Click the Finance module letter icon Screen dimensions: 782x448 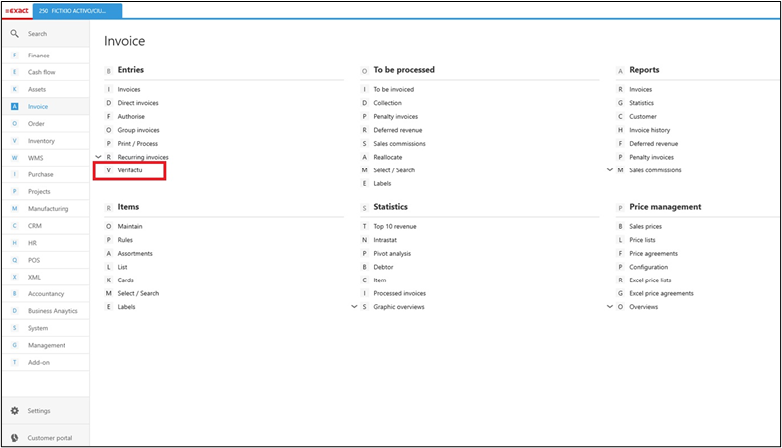(14, 56)
